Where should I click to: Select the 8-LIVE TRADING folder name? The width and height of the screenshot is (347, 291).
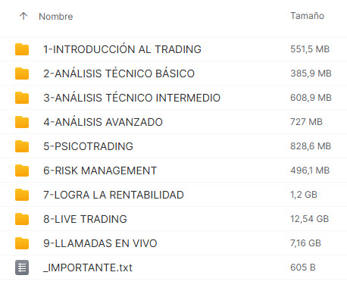click(x=85, y=219)
